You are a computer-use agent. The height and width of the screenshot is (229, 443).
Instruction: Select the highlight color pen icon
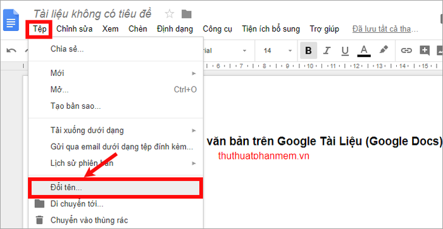[384, 50]
